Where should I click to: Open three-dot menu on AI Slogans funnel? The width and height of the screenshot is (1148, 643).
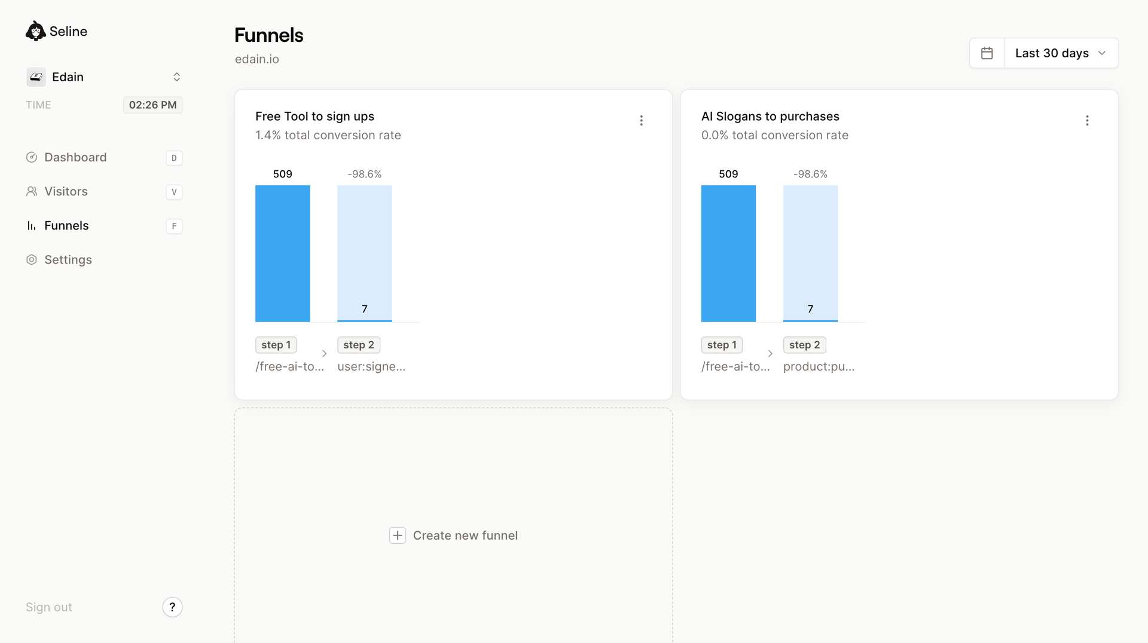coord(1087,121)
